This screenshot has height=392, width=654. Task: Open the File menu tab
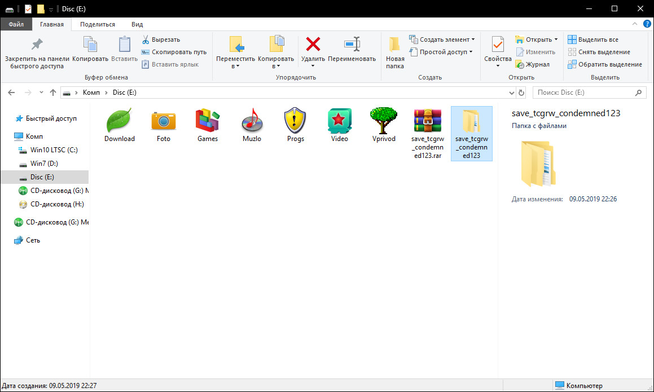[x=16, y=24]
